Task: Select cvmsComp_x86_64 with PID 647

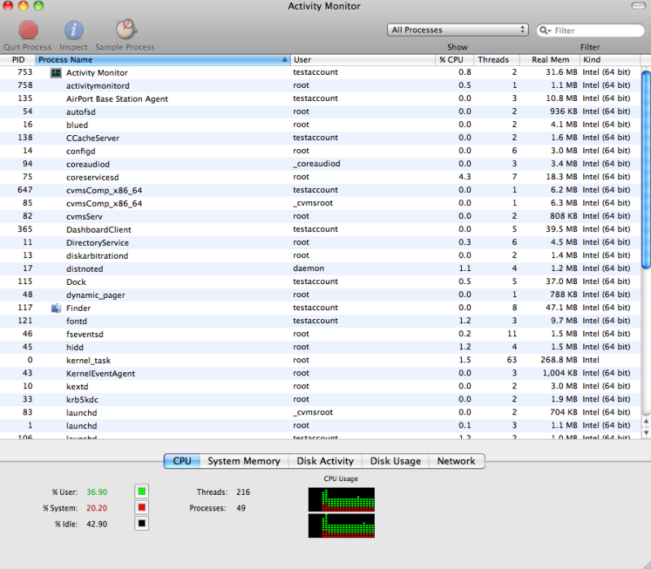Action: point(320,190)
